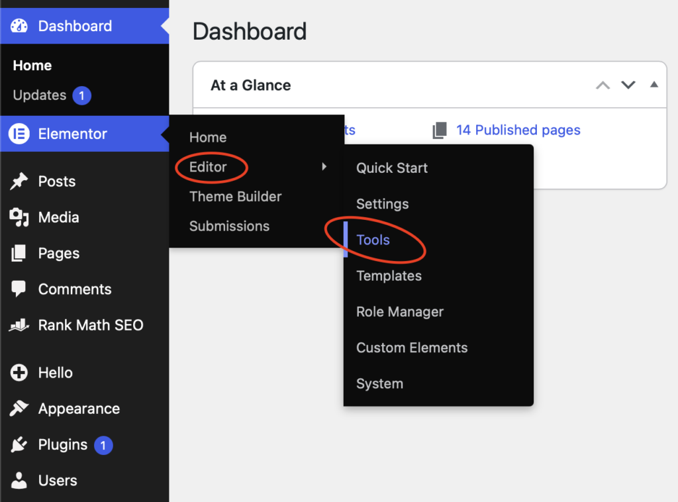Choose Templates in Editor submenu
The width and height of the screenshot is (678, 502).
389,276
